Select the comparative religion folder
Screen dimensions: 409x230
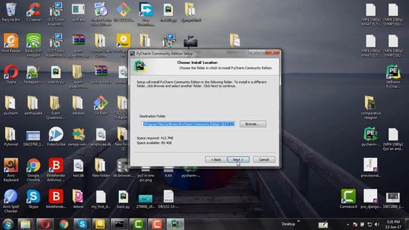[371, 107]
